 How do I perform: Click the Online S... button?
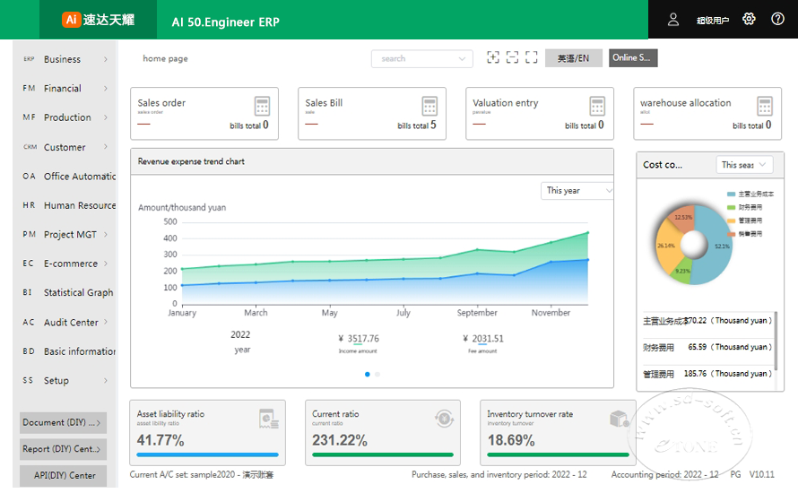pyautogui.click(x=633, y=58)
